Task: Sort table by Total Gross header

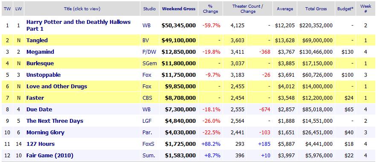Action: (316, 9)
